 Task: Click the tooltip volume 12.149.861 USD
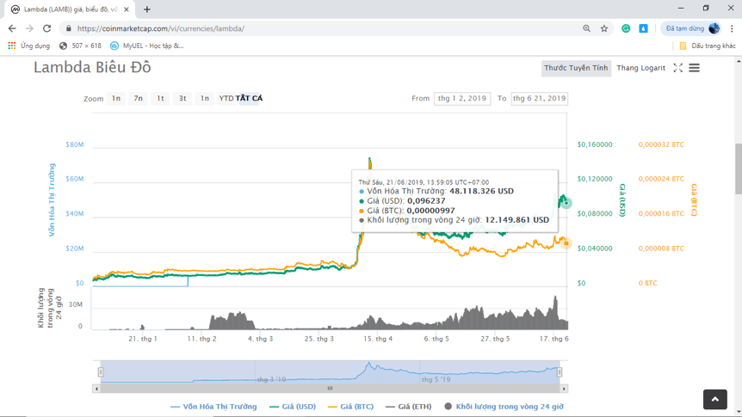[516, 220]
